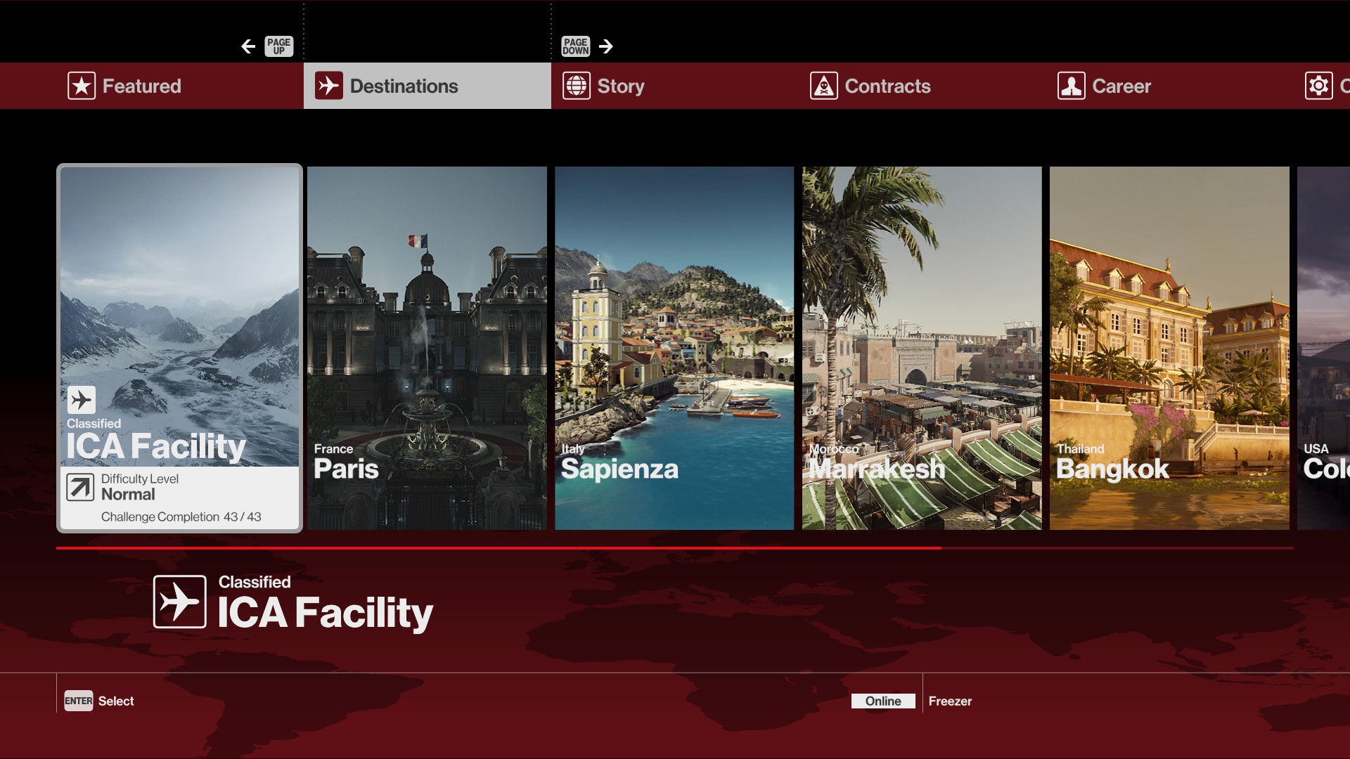1350x759 pixels.
Task: Select the Paris destination card
Action: pyautogui.click(x=427, y=348)
